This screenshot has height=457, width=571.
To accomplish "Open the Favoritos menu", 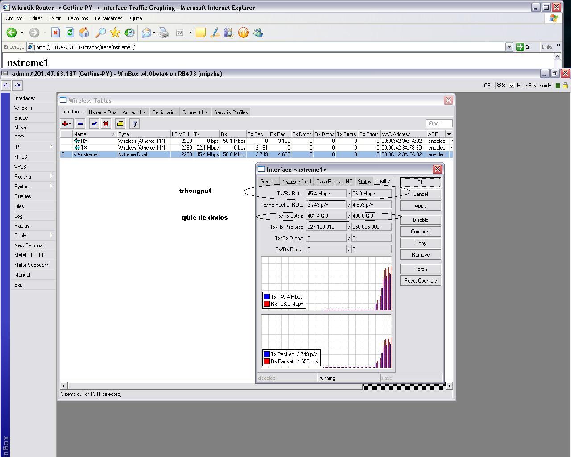I will tap(78, 18).
